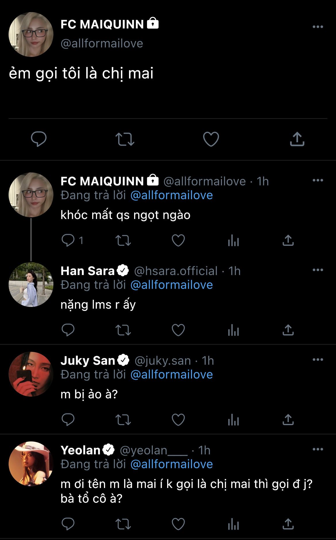Open Yeolan's profile avatar
Viewport: 336px width, 540px height.
(x=31, y=464)
